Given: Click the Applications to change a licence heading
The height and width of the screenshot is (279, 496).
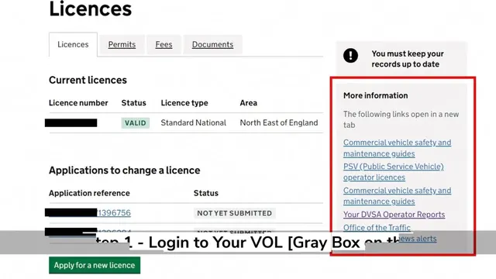Looking at the screenshot, I should (124, 170).
